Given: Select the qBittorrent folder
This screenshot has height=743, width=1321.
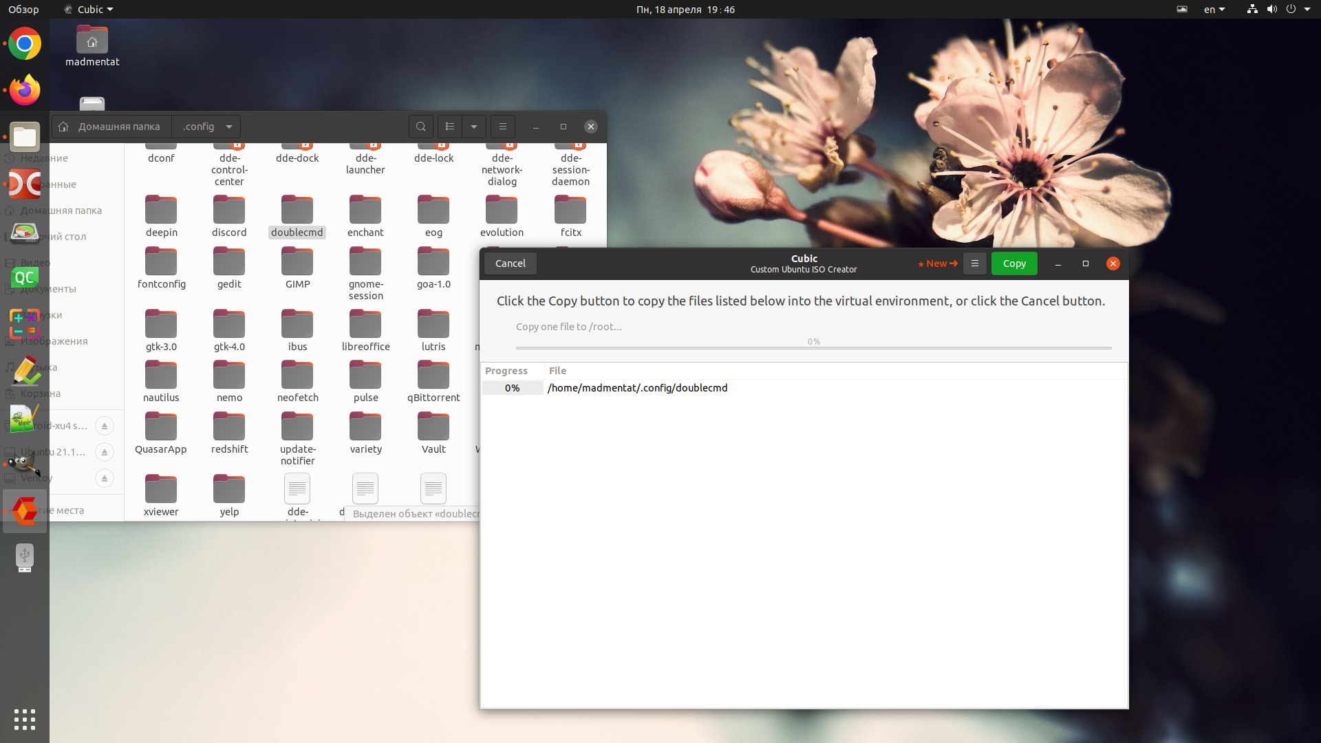Looking at the screenshot, I should click(x=433, y=382).
